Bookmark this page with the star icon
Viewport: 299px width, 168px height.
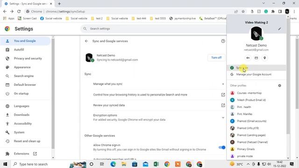[x=243, y=11]
